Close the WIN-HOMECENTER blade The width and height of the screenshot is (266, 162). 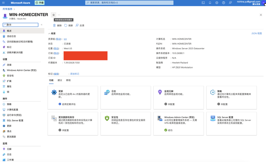coord(261,15)
